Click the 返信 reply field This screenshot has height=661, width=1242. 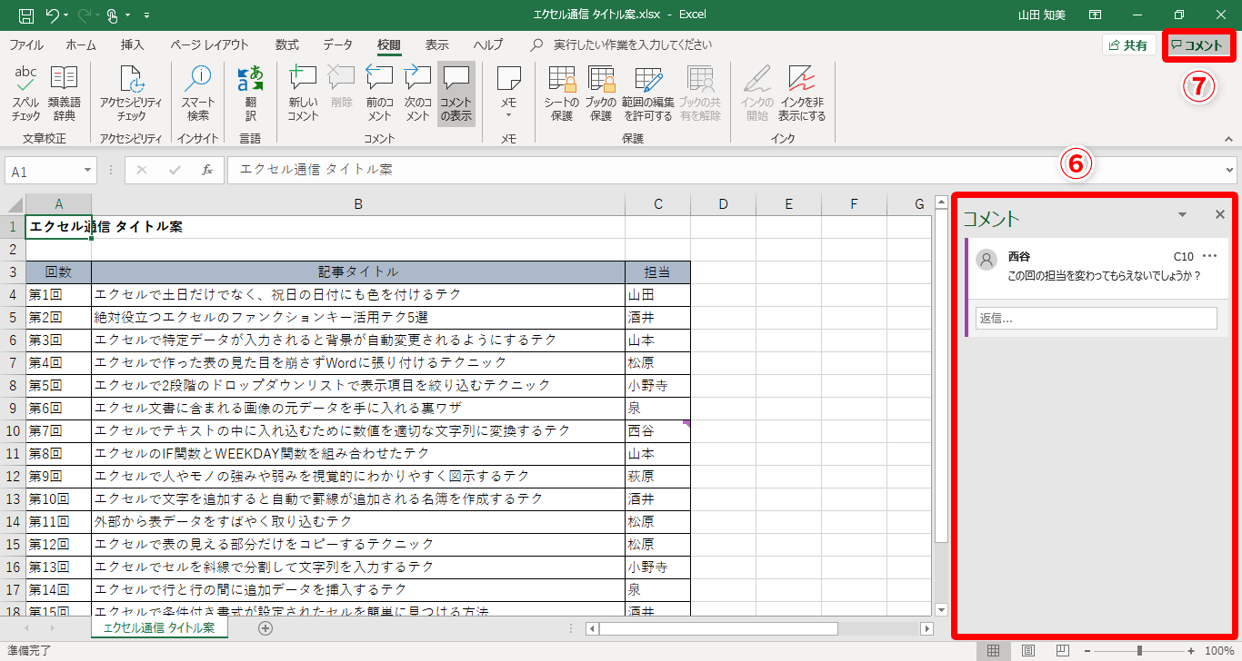pyautogui.click(x=1096, y=319)
